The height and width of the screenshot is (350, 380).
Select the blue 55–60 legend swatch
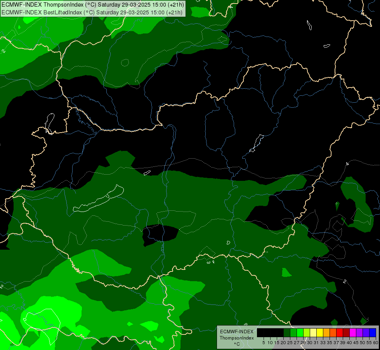[x=373, y=332]
